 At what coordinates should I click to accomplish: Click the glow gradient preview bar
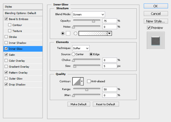click(x=93, y=33)
